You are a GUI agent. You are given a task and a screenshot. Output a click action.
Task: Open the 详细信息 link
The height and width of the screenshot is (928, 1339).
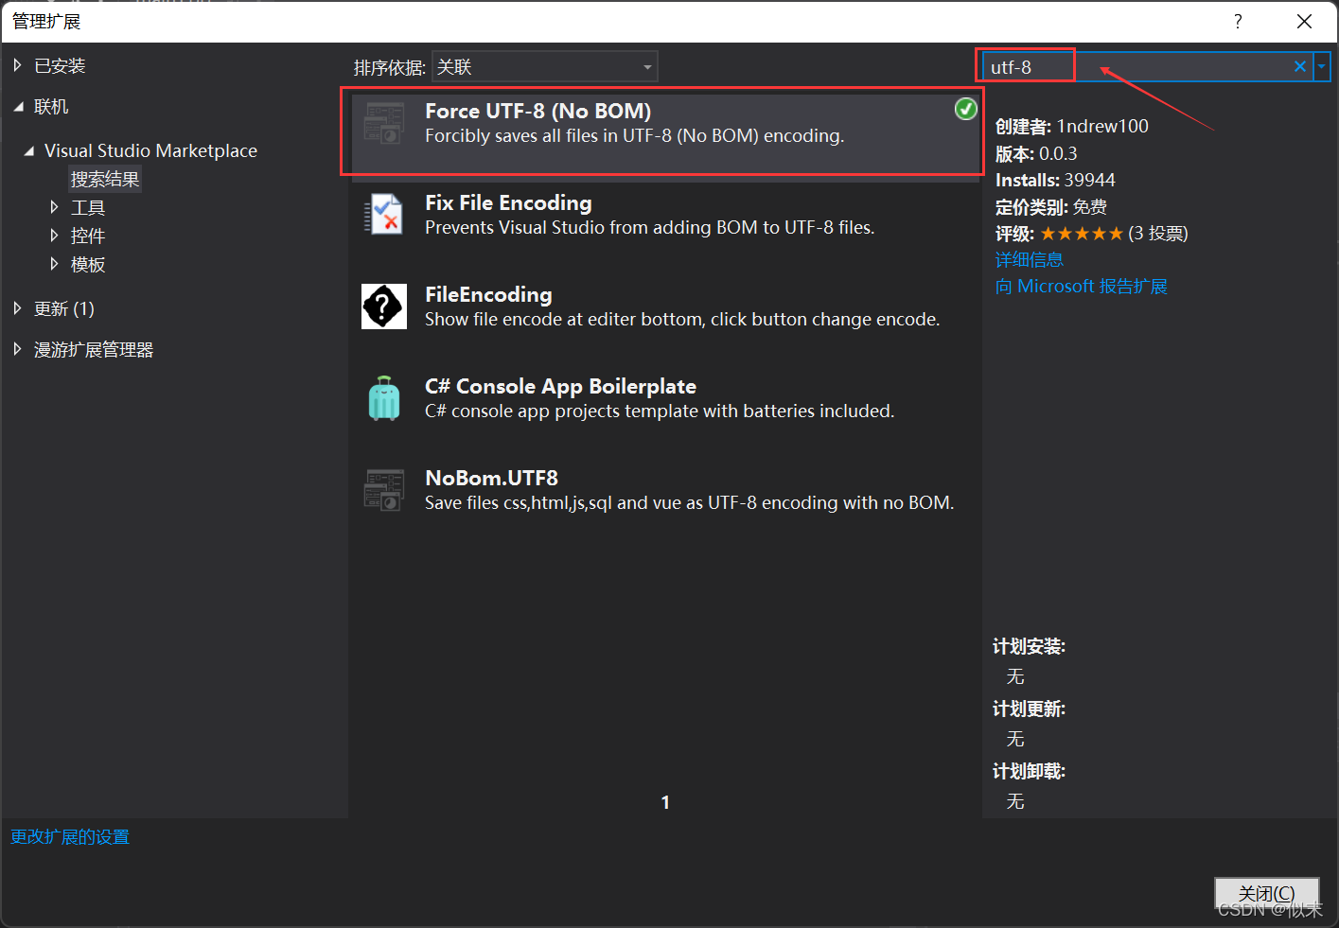point(1029,258)
